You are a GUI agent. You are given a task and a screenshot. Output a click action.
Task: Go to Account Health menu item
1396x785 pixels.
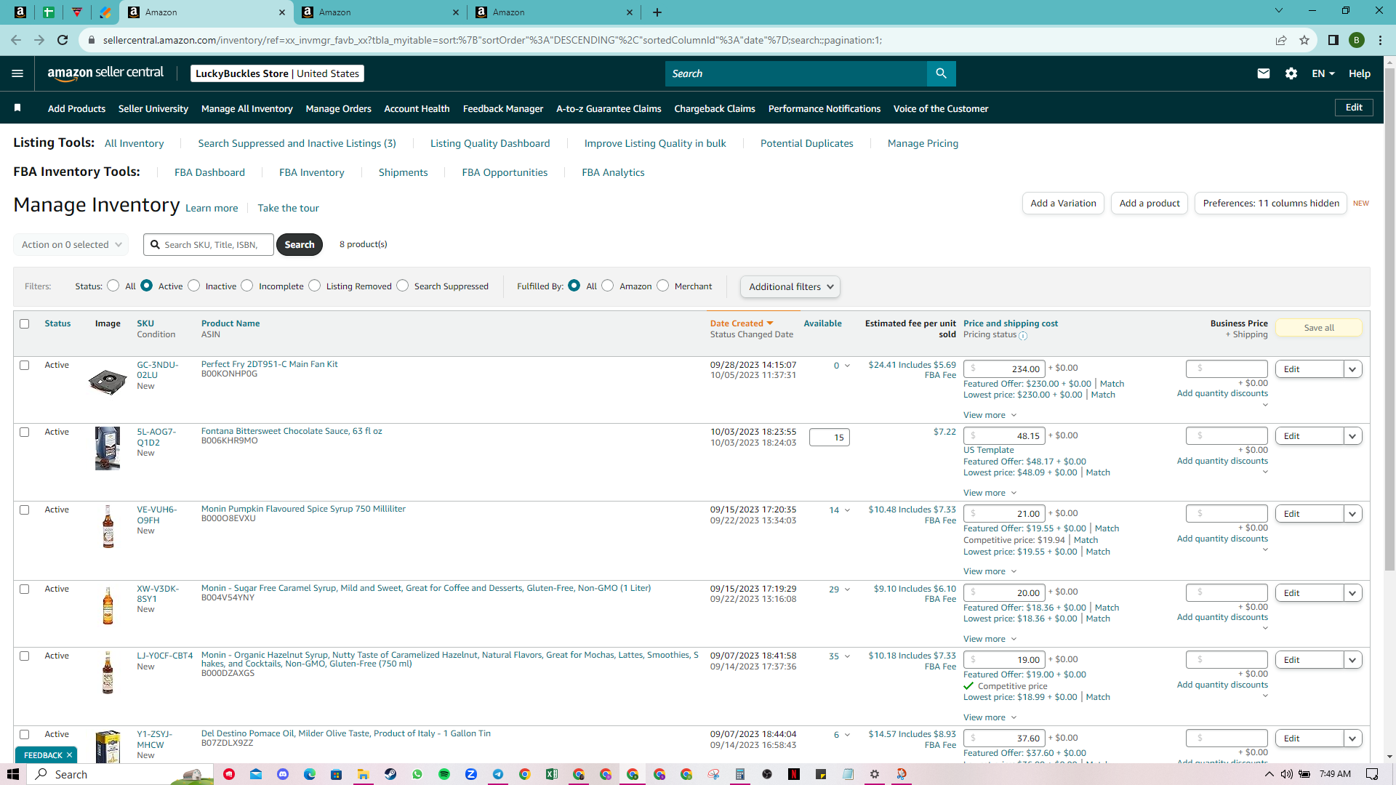417,108
